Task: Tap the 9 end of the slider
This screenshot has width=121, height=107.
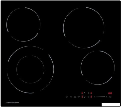Action: click(107, 97)
